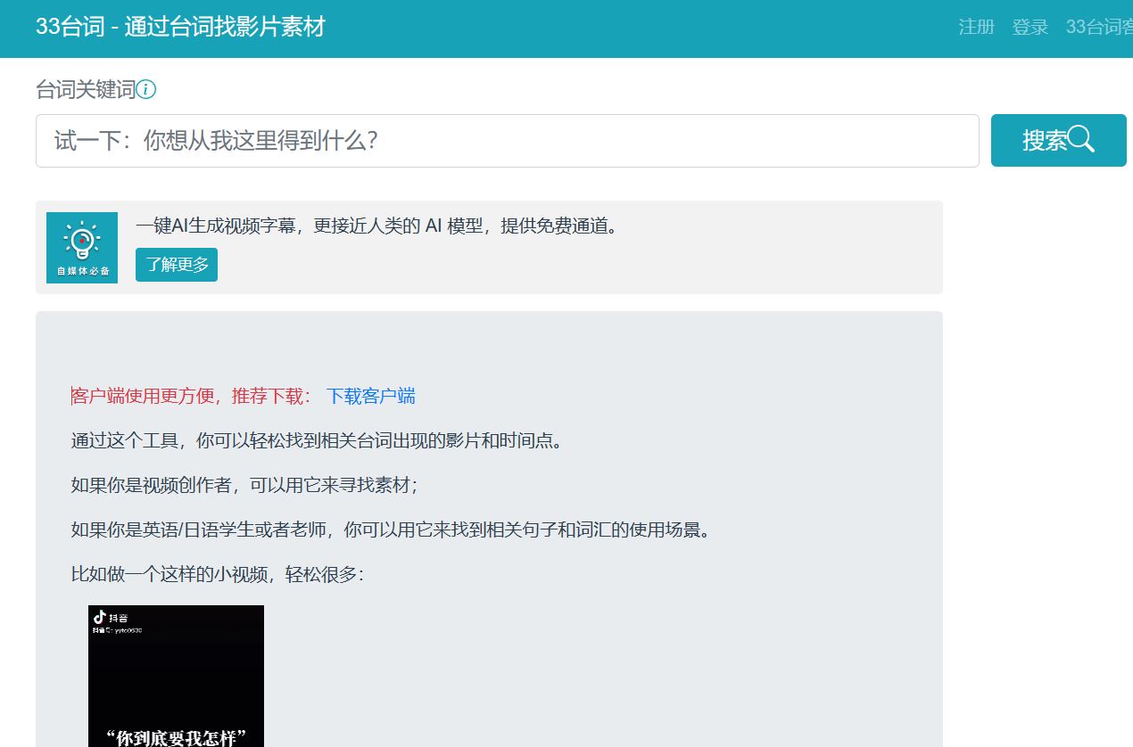The width and height of the screenshot is (1133, 747).
Task: Click the magnifier icon in the search button
Action: point(1080,139)
